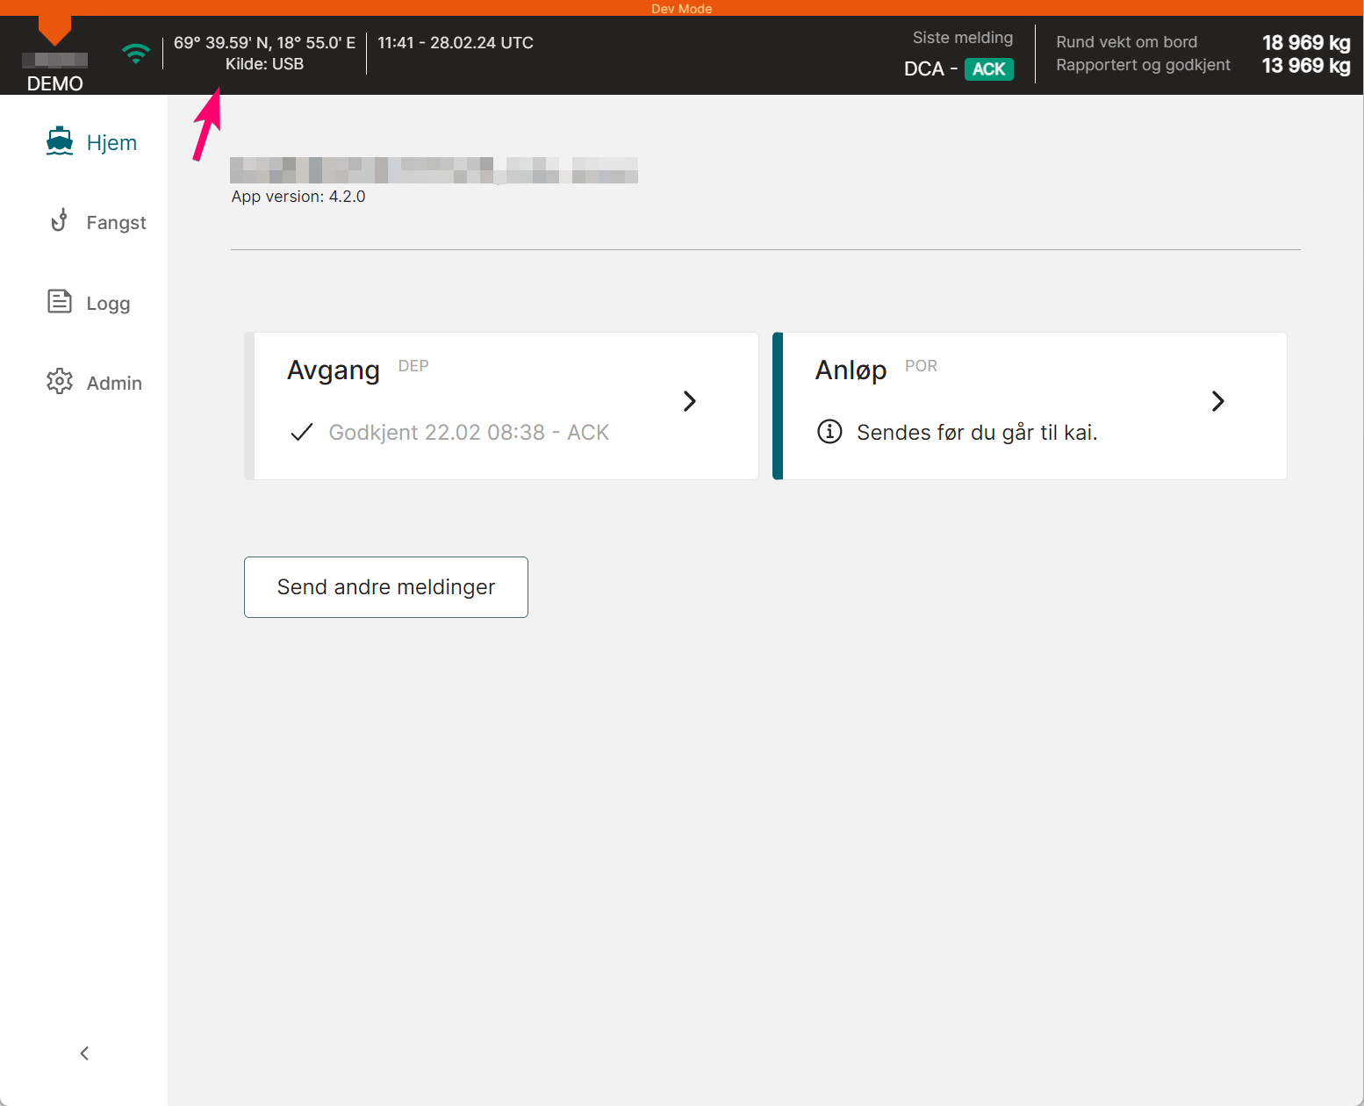
Task: Click the Admin gear icon
Action: click(x=59, y=381)
